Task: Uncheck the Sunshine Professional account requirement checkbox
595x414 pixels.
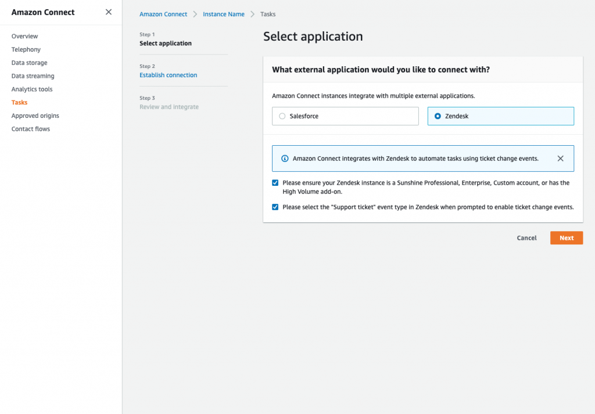Action: 275,182
